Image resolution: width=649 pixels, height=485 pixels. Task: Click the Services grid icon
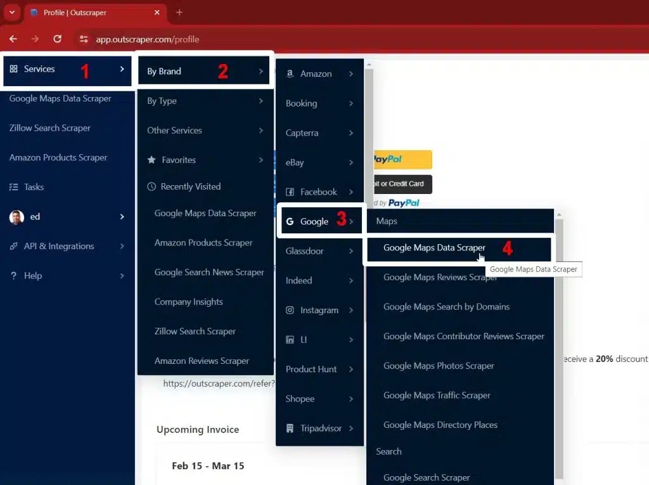[x=14, y=68]
